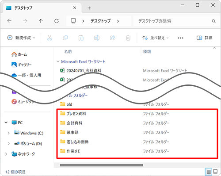The height and width of the screenshot is (176, 221).
Task: Expand the ボリューム (D:) drive node
Action: tap(8, 144)
